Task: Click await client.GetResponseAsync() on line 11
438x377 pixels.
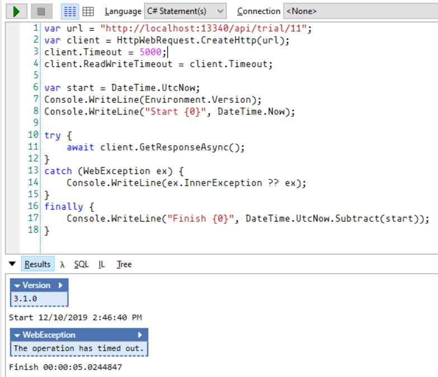Action: pyautogui.click(x=153, y=147)
